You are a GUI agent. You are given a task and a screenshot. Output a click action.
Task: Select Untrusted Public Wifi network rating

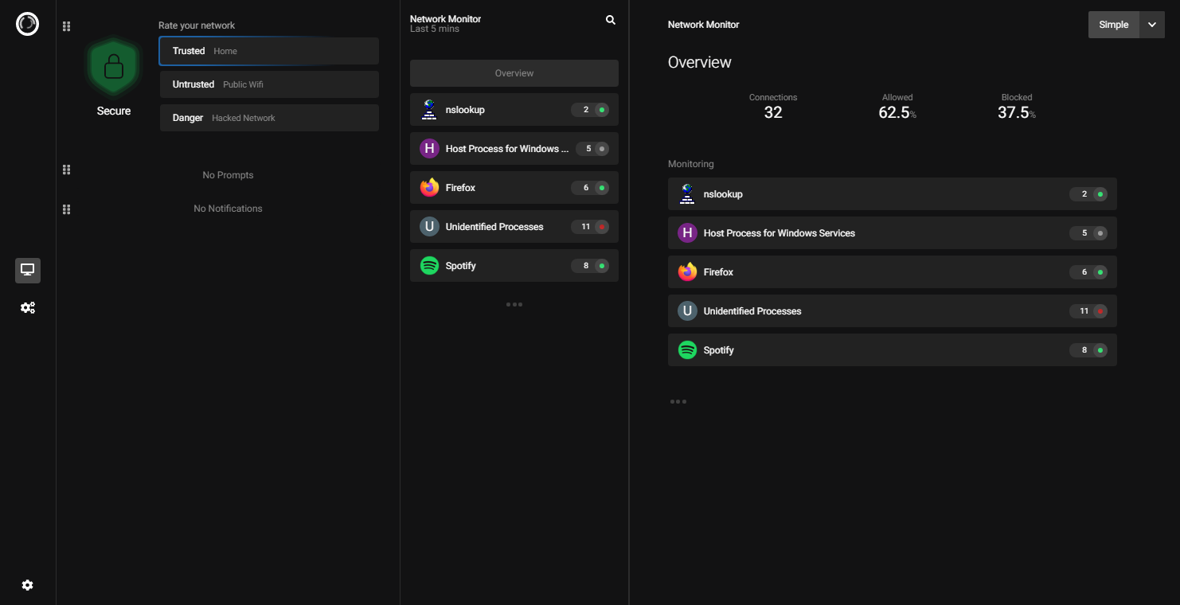point(269,84)
